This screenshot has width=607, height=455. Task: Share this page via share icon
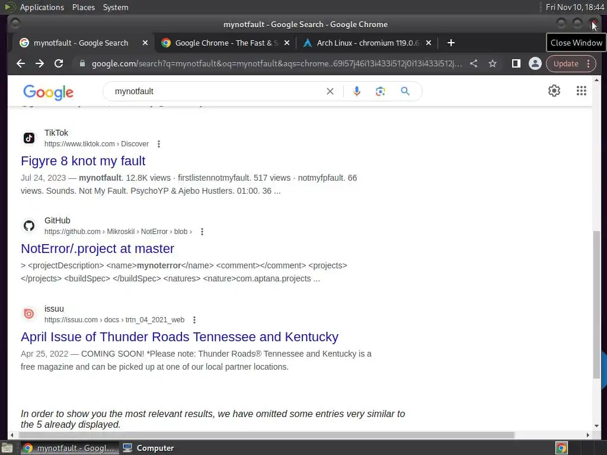click(x=474, y=63)
